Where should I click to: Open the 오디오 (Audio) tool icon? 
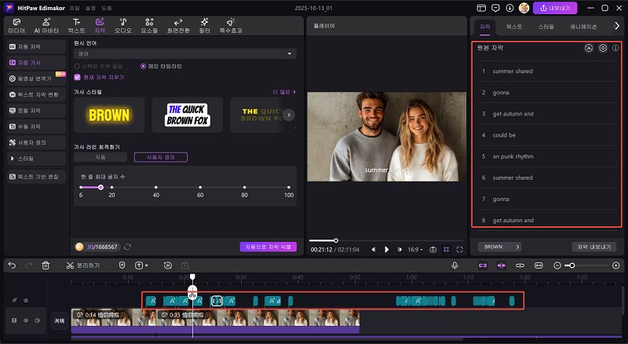[122, 24]
